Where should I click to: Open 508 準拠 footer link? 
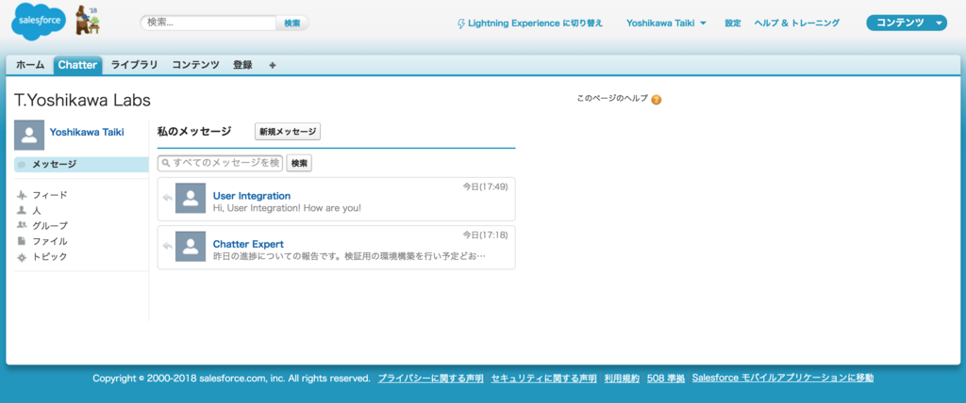[x=666, y=378]
